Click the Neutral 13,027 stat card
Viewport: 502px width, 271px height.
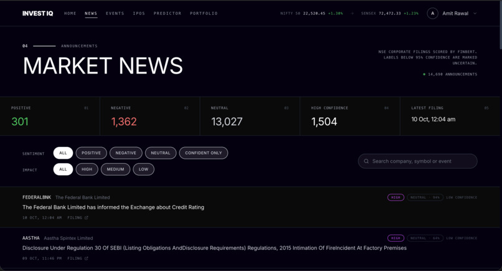click(x=250, y=116)
